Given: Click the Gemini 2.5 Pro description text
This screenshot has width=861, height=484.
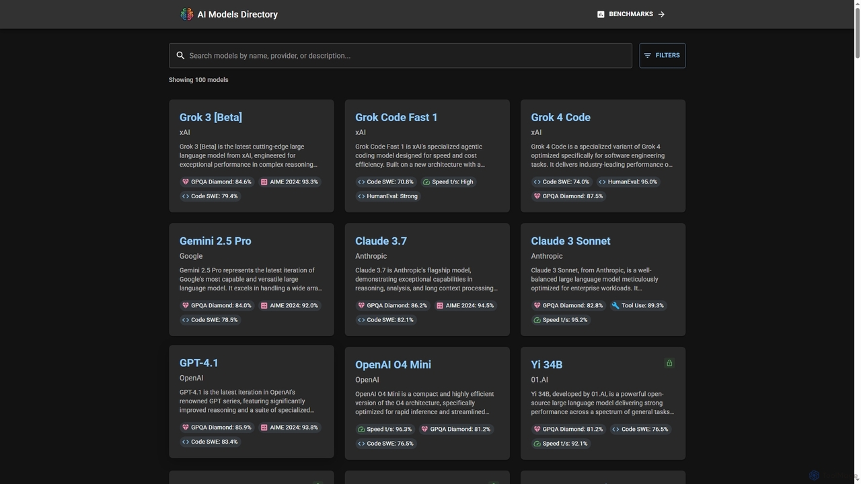Looking at the screenshot, I should point(251,280).
